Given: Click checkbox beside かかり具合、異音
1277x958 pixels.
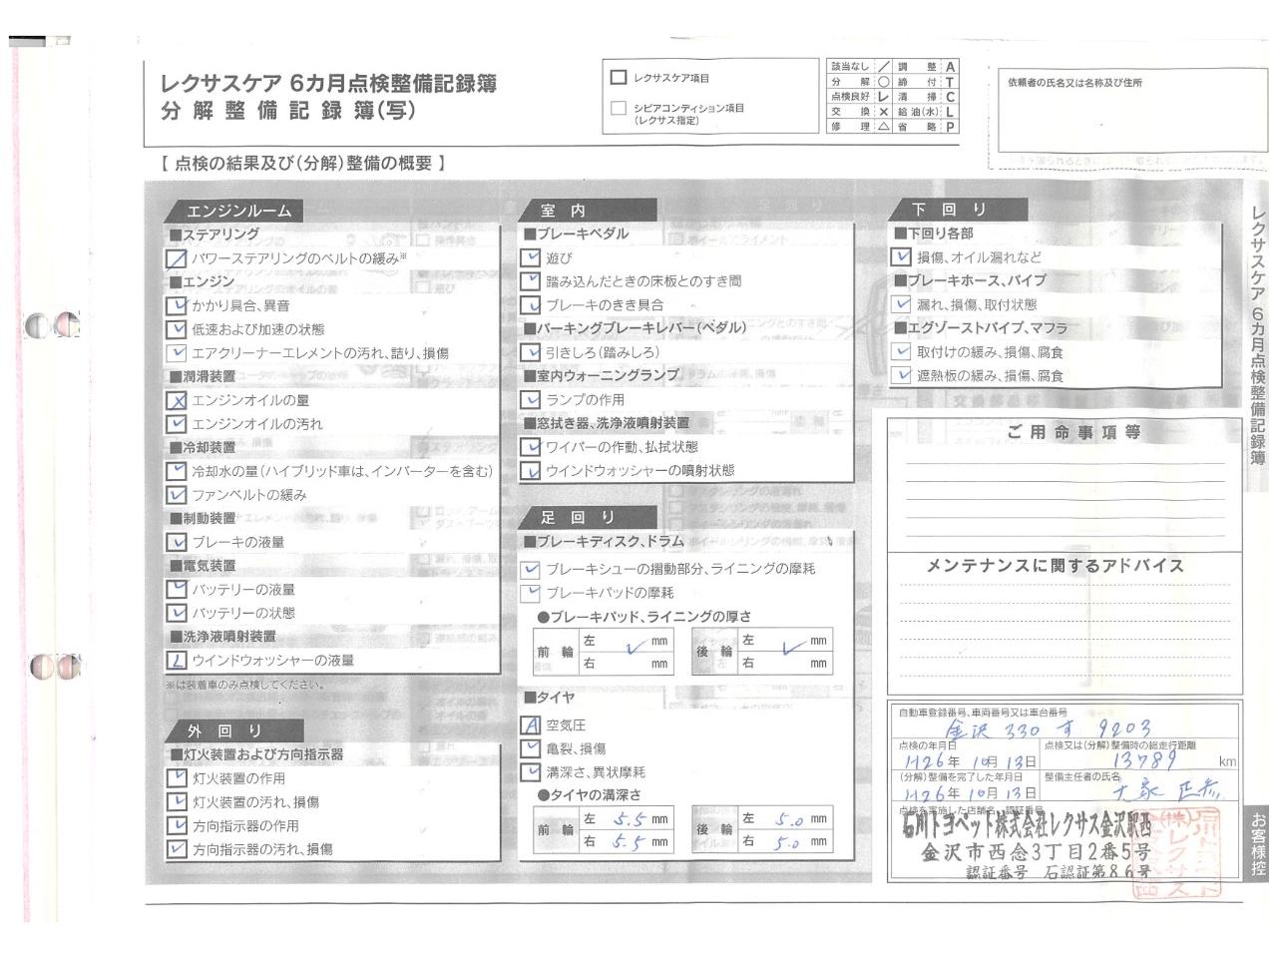Looking at the screenshot, I should click(x=177, y=305).
